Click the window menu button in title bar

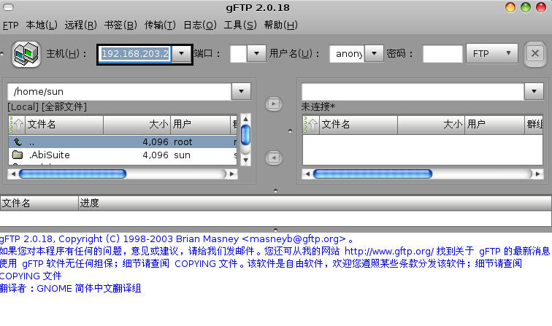(x=8, y=7)
